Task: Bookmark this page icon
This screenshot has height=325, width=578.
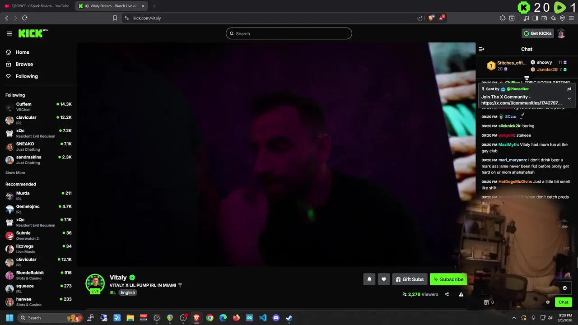Action: click(x=115, y=18)
